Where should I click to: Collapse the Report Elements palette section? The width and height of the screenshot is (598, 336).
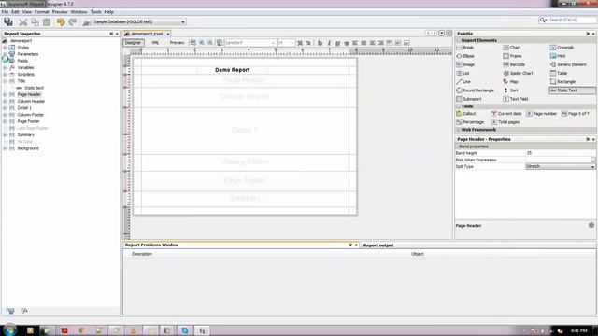[x=459, y=40]
